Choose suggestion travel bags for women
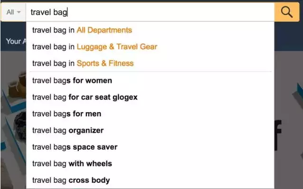The width and height of the screenshot is (303, 189). coord(150,81)
